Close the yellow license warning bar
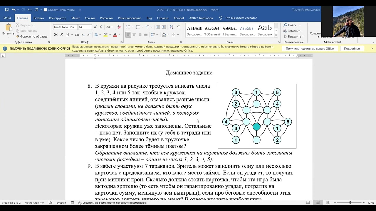The width and height of the screenshot is (376, 211). coord(372,48)
